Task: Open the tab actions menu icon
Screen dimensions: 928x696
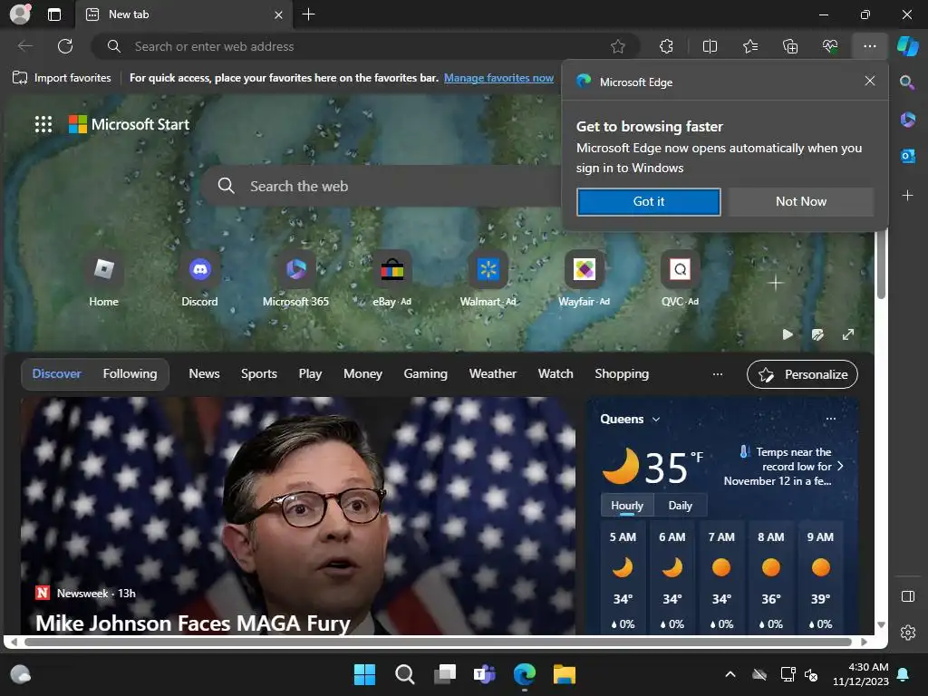Action: coord(53,14)
